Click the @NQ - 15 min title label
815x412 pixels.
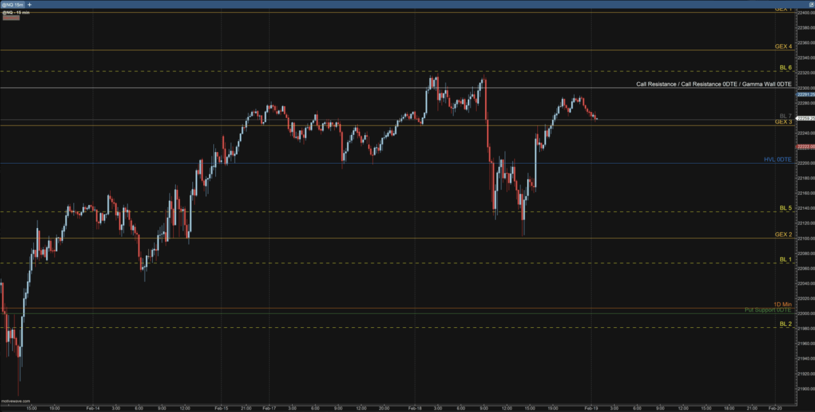pyautogui.click(x=14, y=12)
